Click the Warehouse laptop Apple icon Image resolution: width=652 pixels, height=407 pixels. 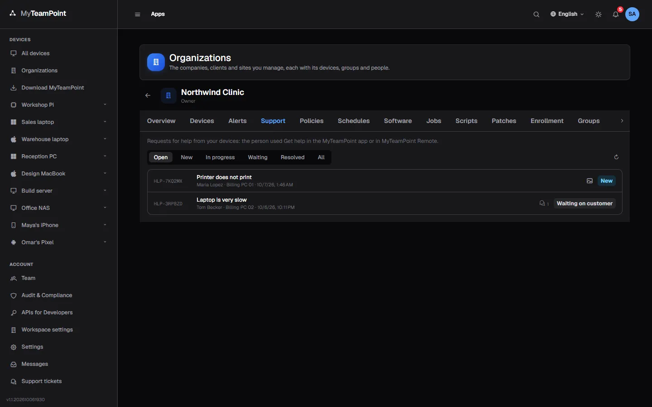coord(14,139)
